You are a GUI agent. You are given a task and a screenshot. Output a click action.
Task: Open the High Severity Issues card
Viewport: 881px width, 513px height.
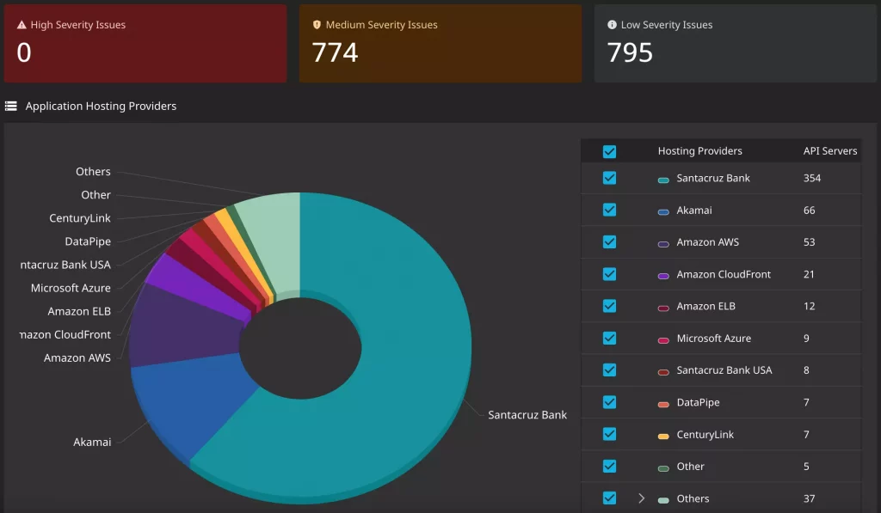point(145,44)
